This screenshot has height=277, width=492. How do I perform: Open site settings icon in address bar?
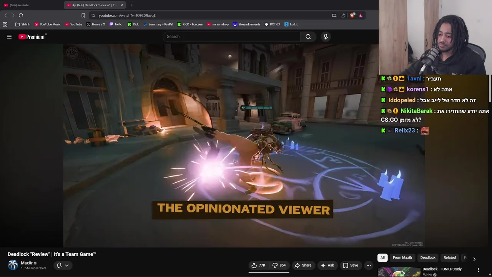pos(93,15)
